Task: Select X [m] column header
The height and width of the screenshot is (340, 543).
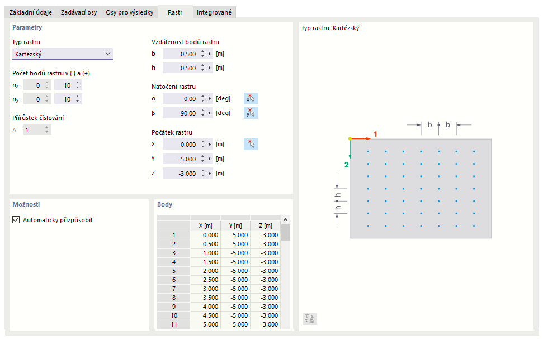Action: (205, 226)
